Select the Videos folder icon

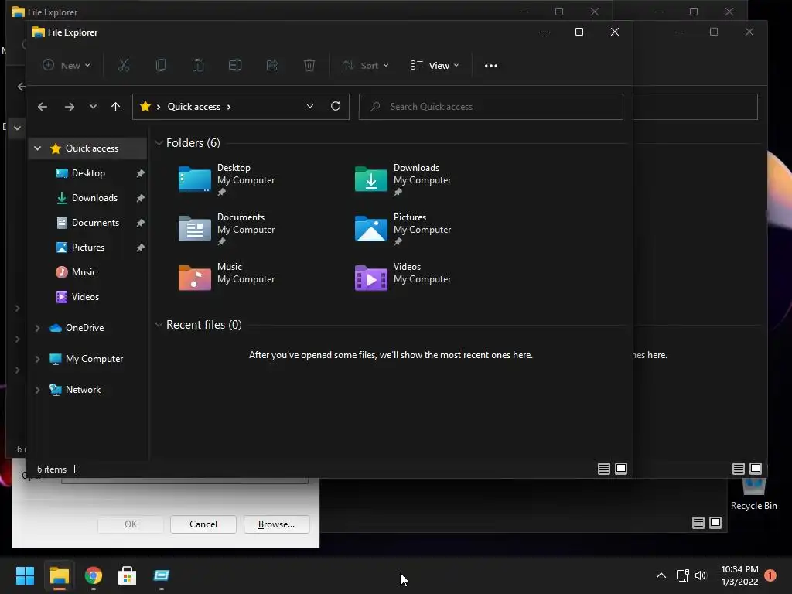(370, 278)
